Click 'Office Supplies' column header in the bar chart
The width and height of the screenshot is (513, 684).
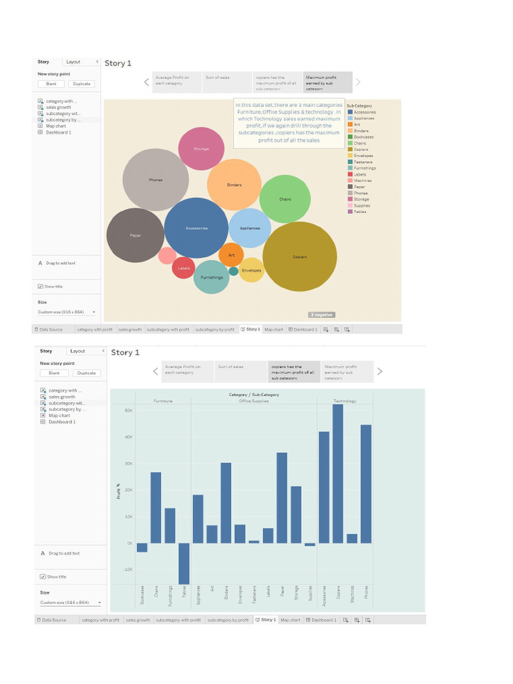254,401
